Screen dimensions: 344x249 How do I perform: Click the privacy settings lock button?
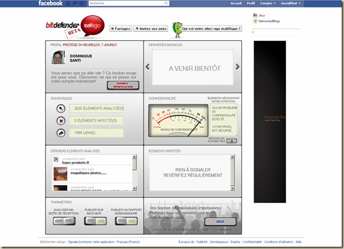[x=232, y=141]
